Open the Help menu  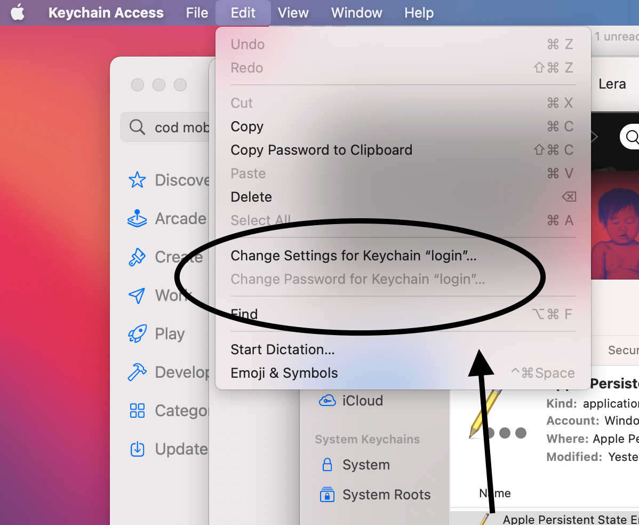pyautogui.click(x=419, y=13)
